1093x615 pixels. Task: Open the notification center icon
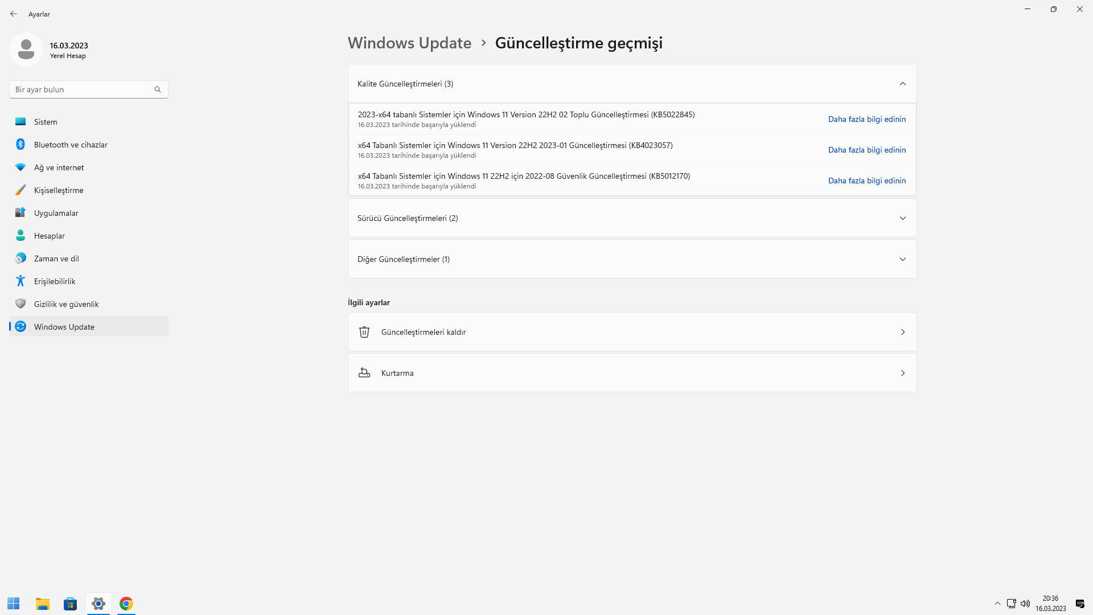(1080, 604)
